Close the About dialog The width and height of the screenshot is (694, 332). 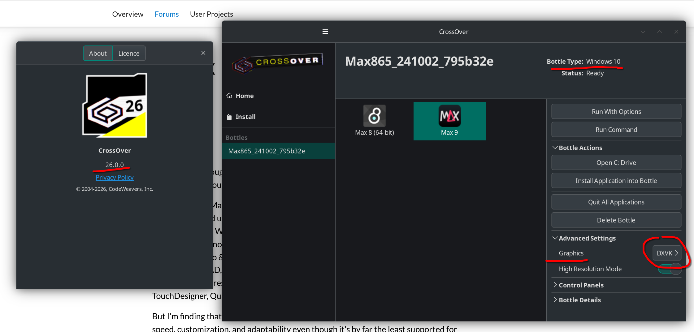pos(203,53)
